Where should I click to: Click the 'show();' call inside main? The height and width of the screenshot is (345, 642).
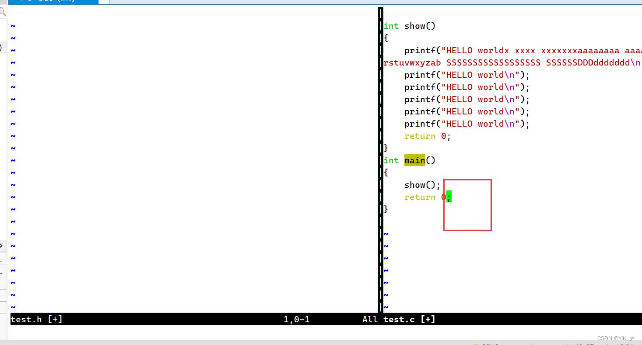tap(422, 185)
